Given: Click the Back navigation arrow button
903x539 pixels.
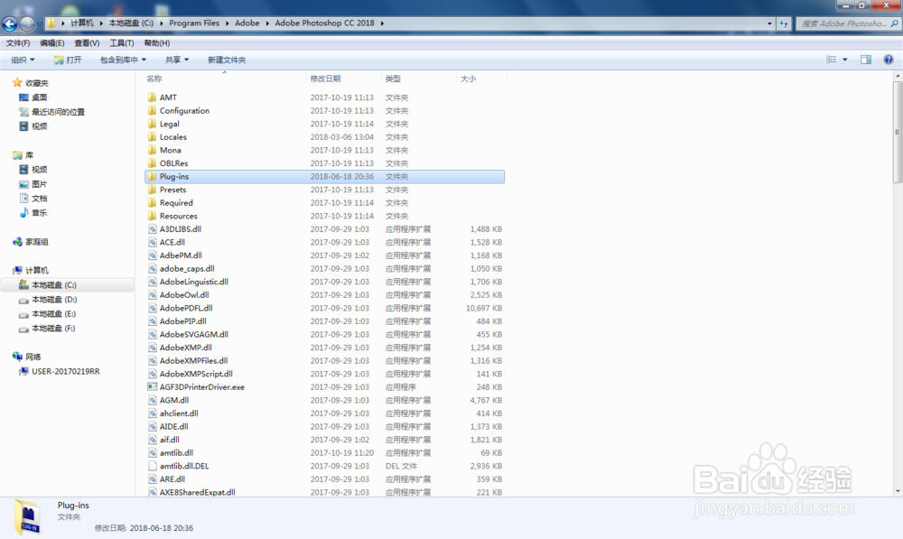Looking at the screenshot, I should coord(10,23).
